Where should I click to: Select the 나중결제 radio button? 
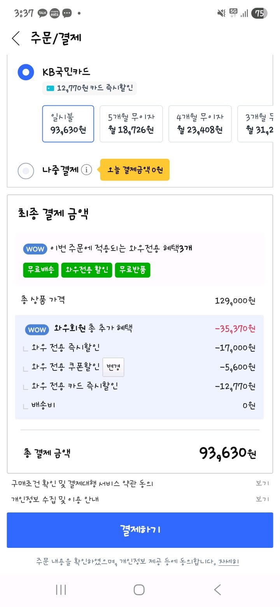pyautogui.click(x=26, y=170)
